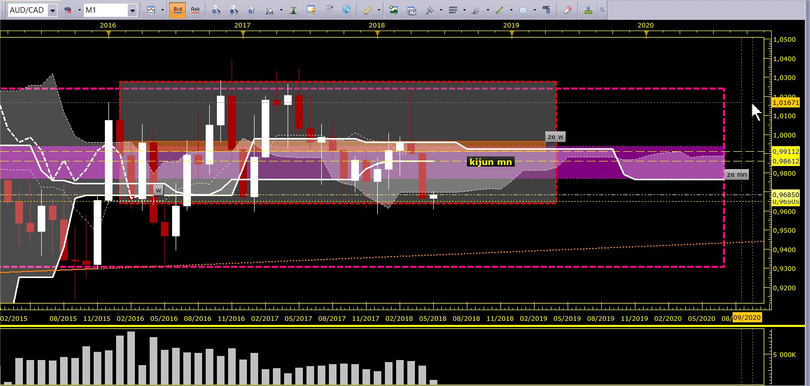Screen dimensions: 810x386
Task: Toggle the Ask price button
Action: click(195, 10)
